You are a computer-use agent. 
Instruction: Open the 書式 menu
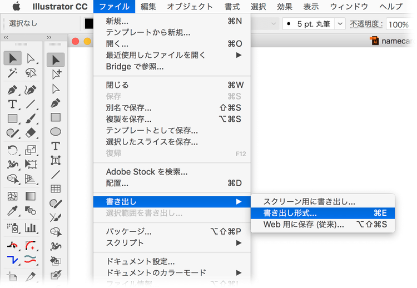(232, 6)
